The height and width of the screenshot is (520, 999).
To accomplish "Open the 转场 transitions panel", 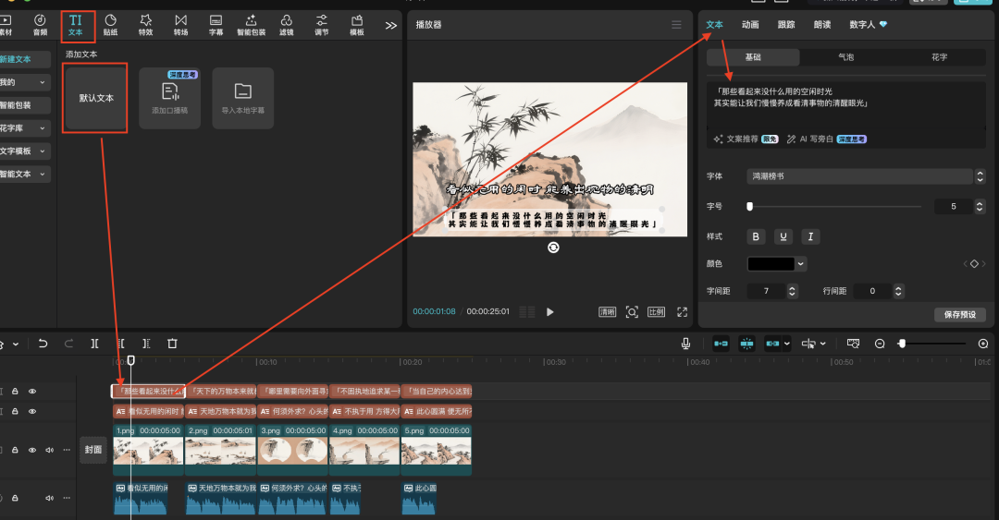I will (180, 25).
